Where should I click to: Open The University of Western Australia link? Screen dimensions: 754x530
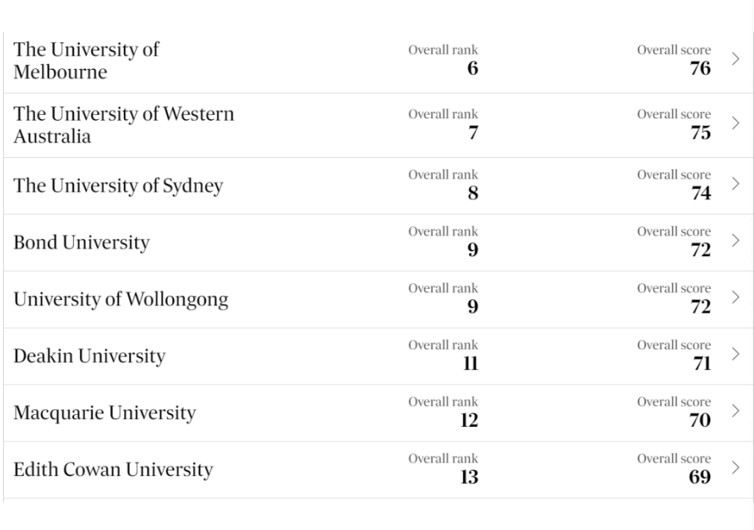click(x=124, y=125)
